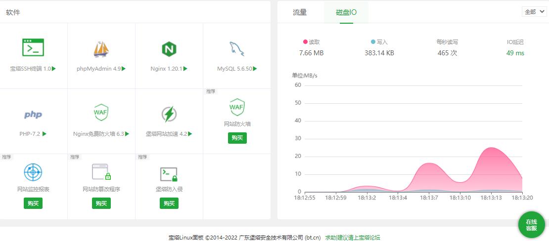Click the tallest pink peak in the chart
Image resolution: width=549 pixels, height=241 pixels.
pos(492,148)
